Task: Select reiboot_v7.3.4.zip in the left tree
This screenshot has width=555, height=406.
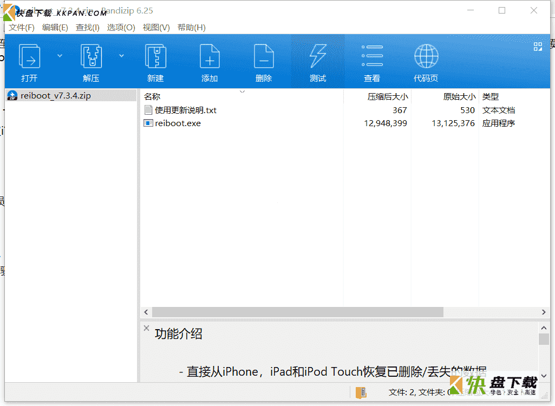Action: [x=71, y=96]
